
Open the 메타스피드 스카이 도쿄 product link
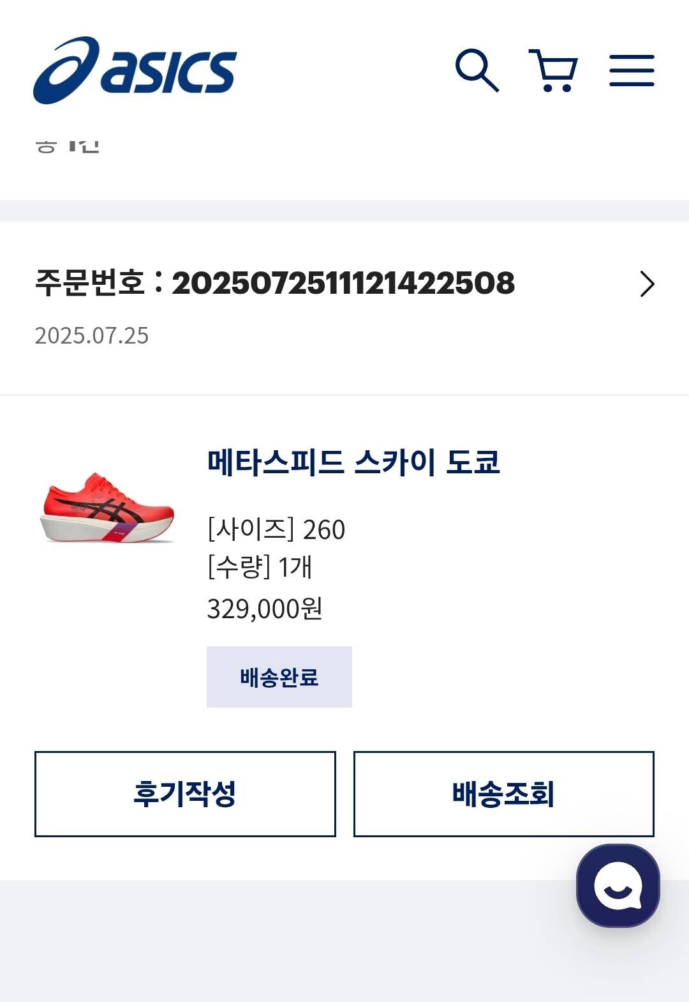click(x=353, y=462)
